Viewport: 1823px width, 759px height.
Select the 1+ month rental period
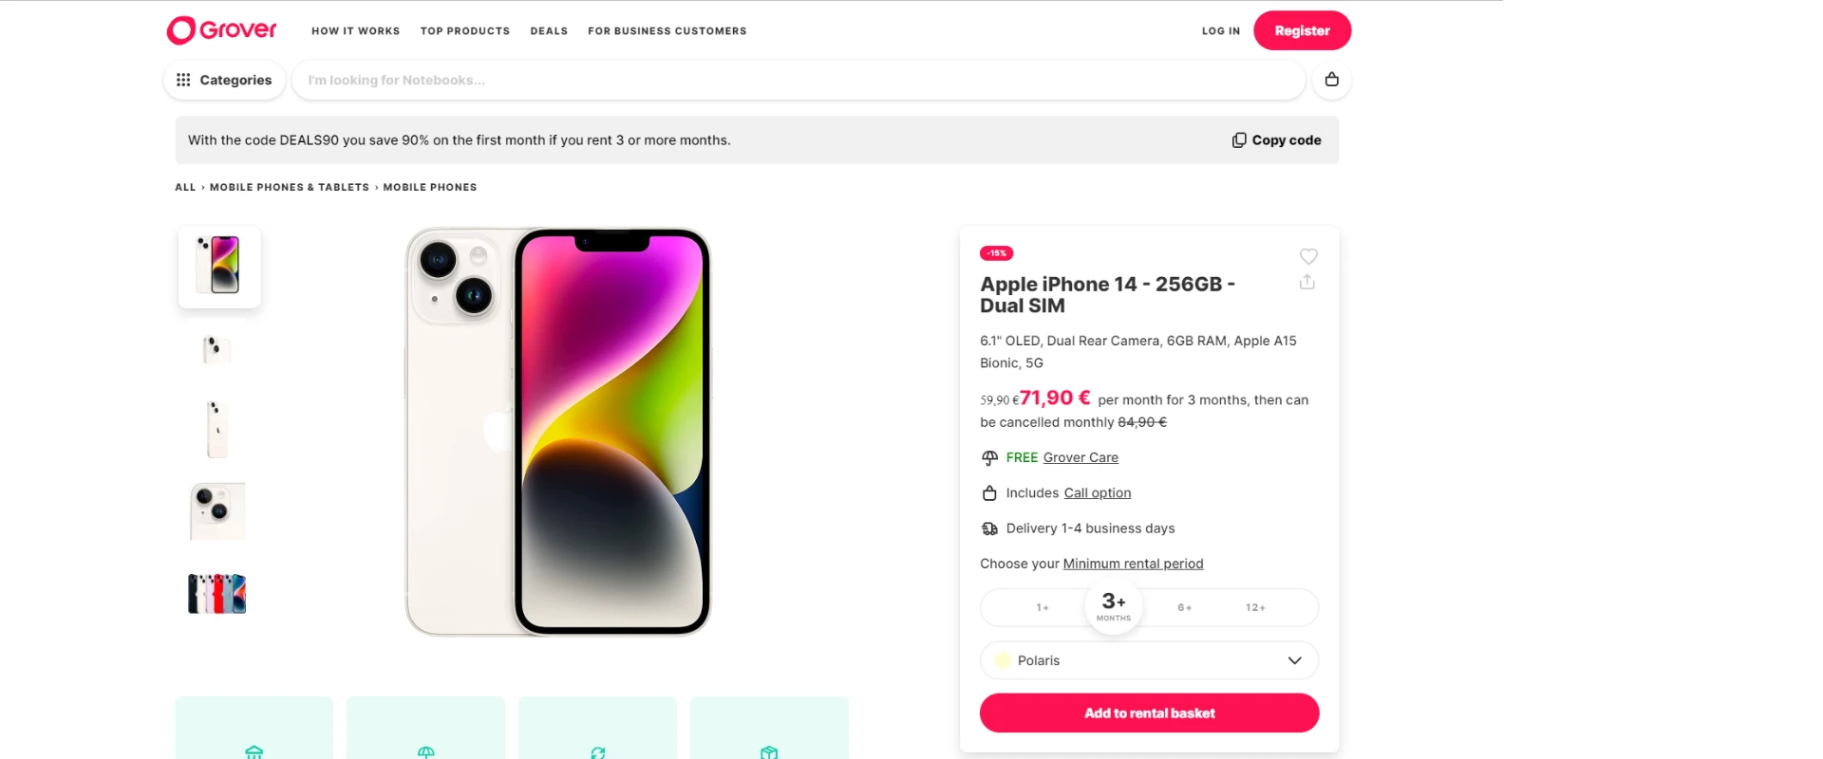click(x=1043, y=607)
